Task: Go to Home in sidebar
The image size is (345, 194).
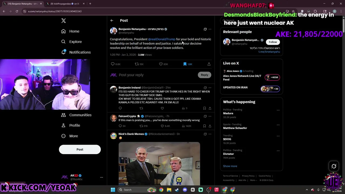Action: [70, 31]
